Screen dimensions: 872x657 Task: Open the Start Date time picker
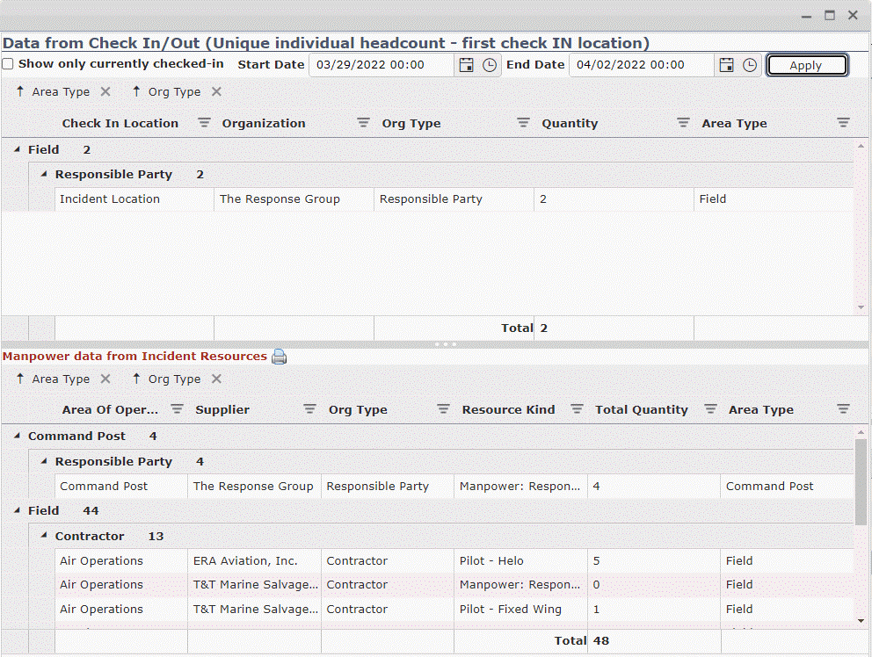(489, 64)
